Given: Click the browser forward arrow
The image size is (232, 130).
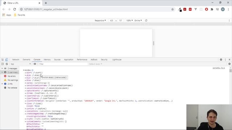Looking at the screenshot, I should (x=9, y=9).
